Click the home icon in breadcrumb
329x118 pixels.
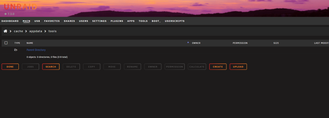pyautogui.click(x=6, y=31)
